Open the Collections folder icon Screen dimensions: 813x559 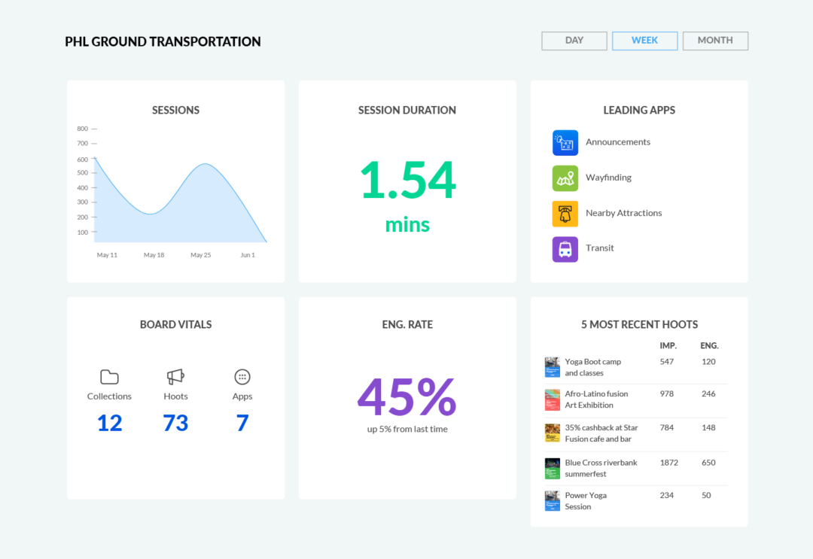point(109,376)
